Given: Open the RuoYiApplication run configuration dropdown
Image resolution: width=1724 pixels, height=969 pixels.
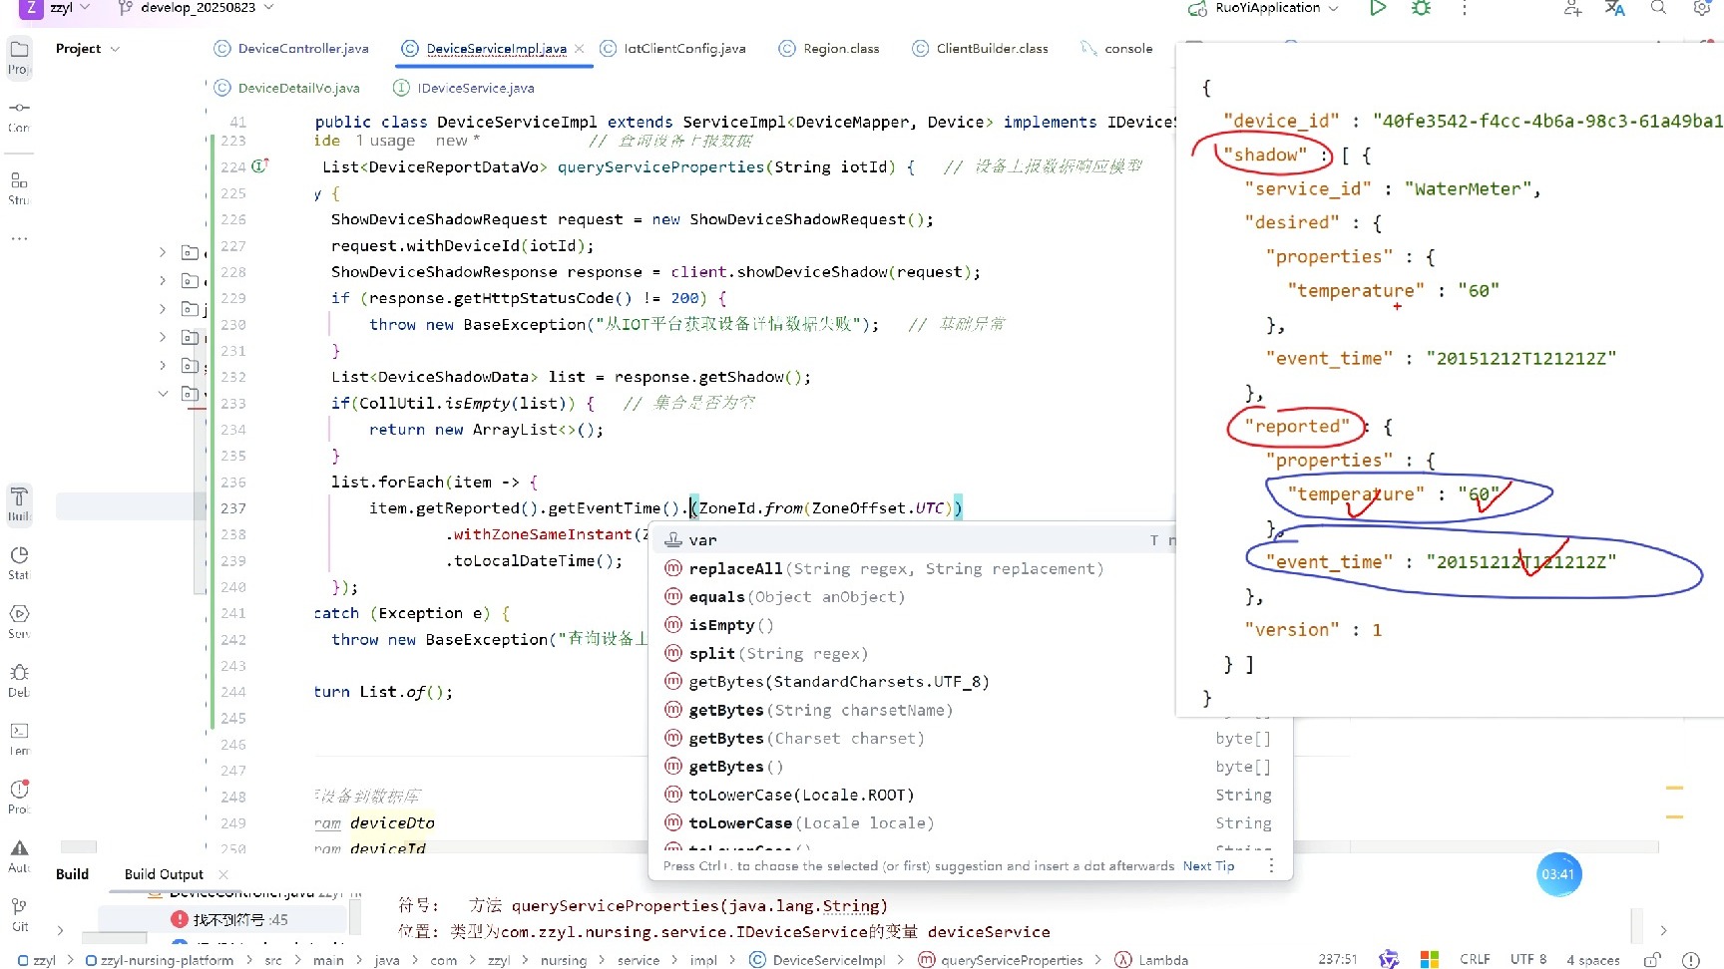Looking at the screenshot, I should click(1263, 8).
